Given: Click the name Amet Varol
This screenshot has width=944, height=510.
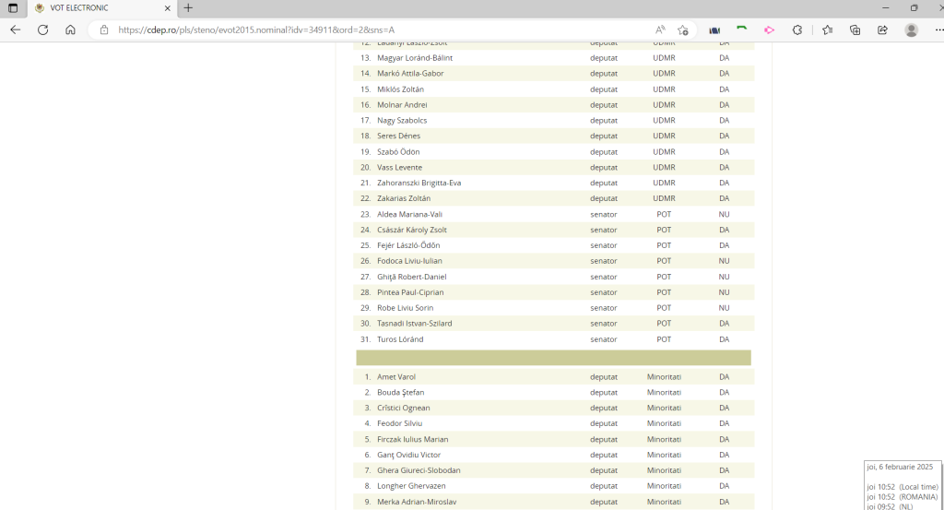Looking at the screenshot, I should click(x=397, y=376).
